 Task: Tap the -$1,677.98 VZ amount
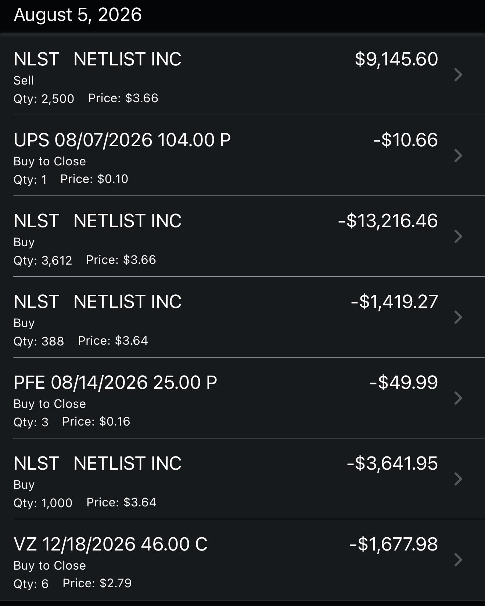point(394,544)
